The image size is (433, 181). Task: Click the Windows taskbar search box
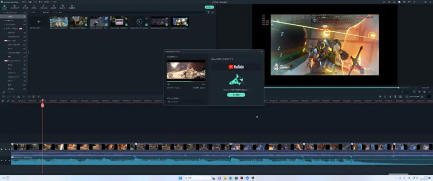[x=198, y=178]
